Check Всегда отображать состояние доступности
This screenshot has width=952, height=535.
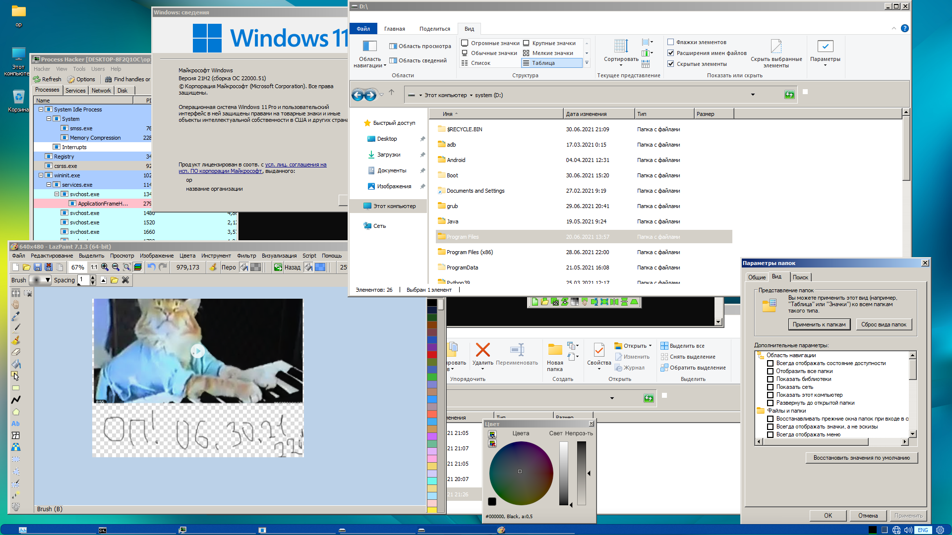(x=770, y=364)
